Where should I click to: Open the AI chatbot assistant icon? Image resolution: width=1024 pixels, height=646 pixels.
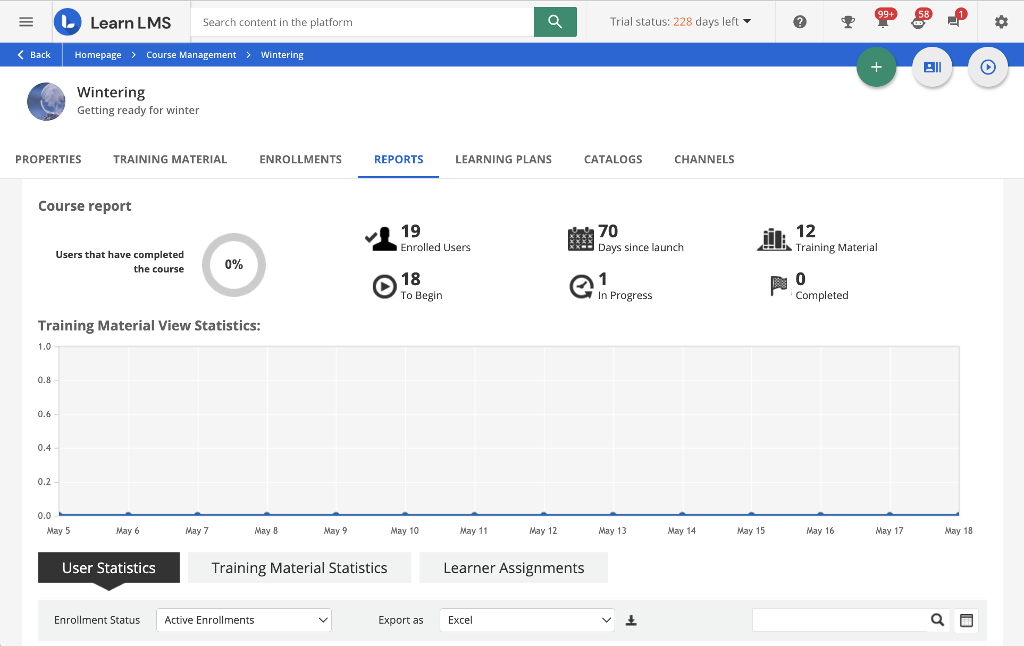coord(919,23)
